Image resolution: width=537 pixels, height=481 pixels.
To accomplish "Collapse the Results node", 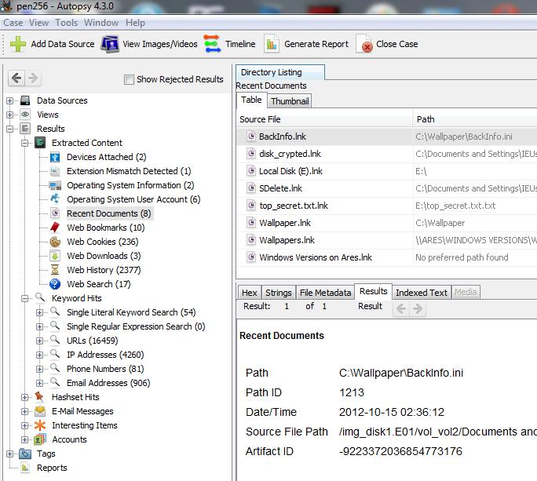I will coord(10,129).
